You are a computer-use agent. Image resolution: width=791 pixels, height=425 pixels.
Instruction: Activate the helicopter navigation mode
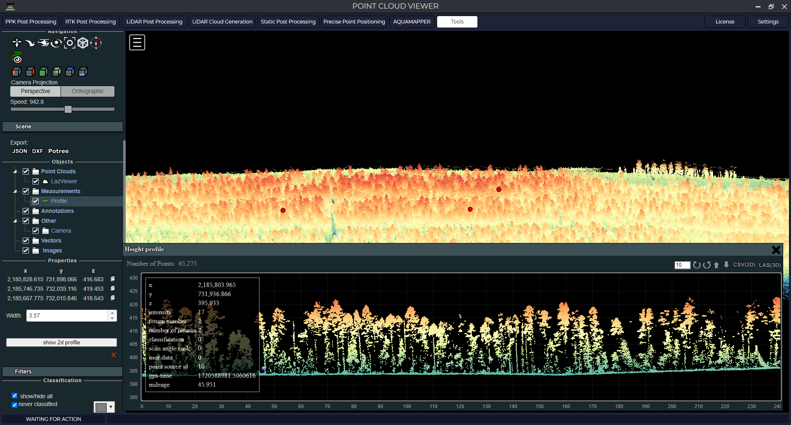pos(43,43)
